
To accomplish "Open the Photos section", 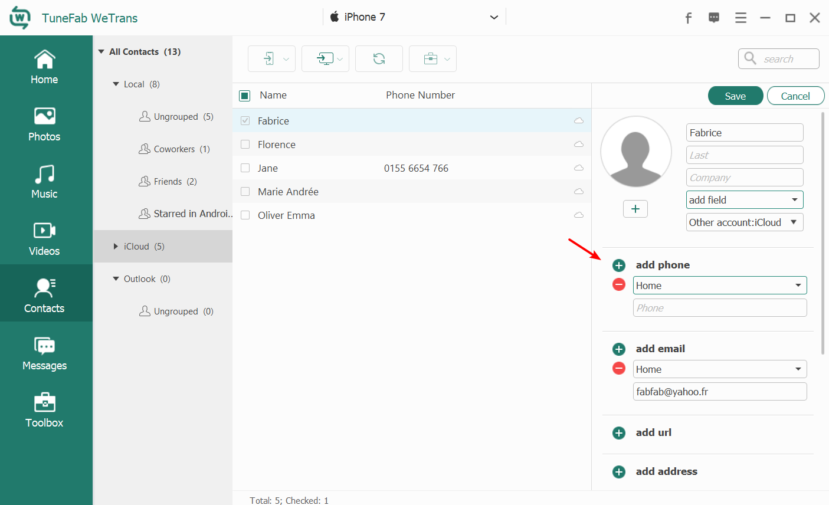I will [x=45, y=124].
